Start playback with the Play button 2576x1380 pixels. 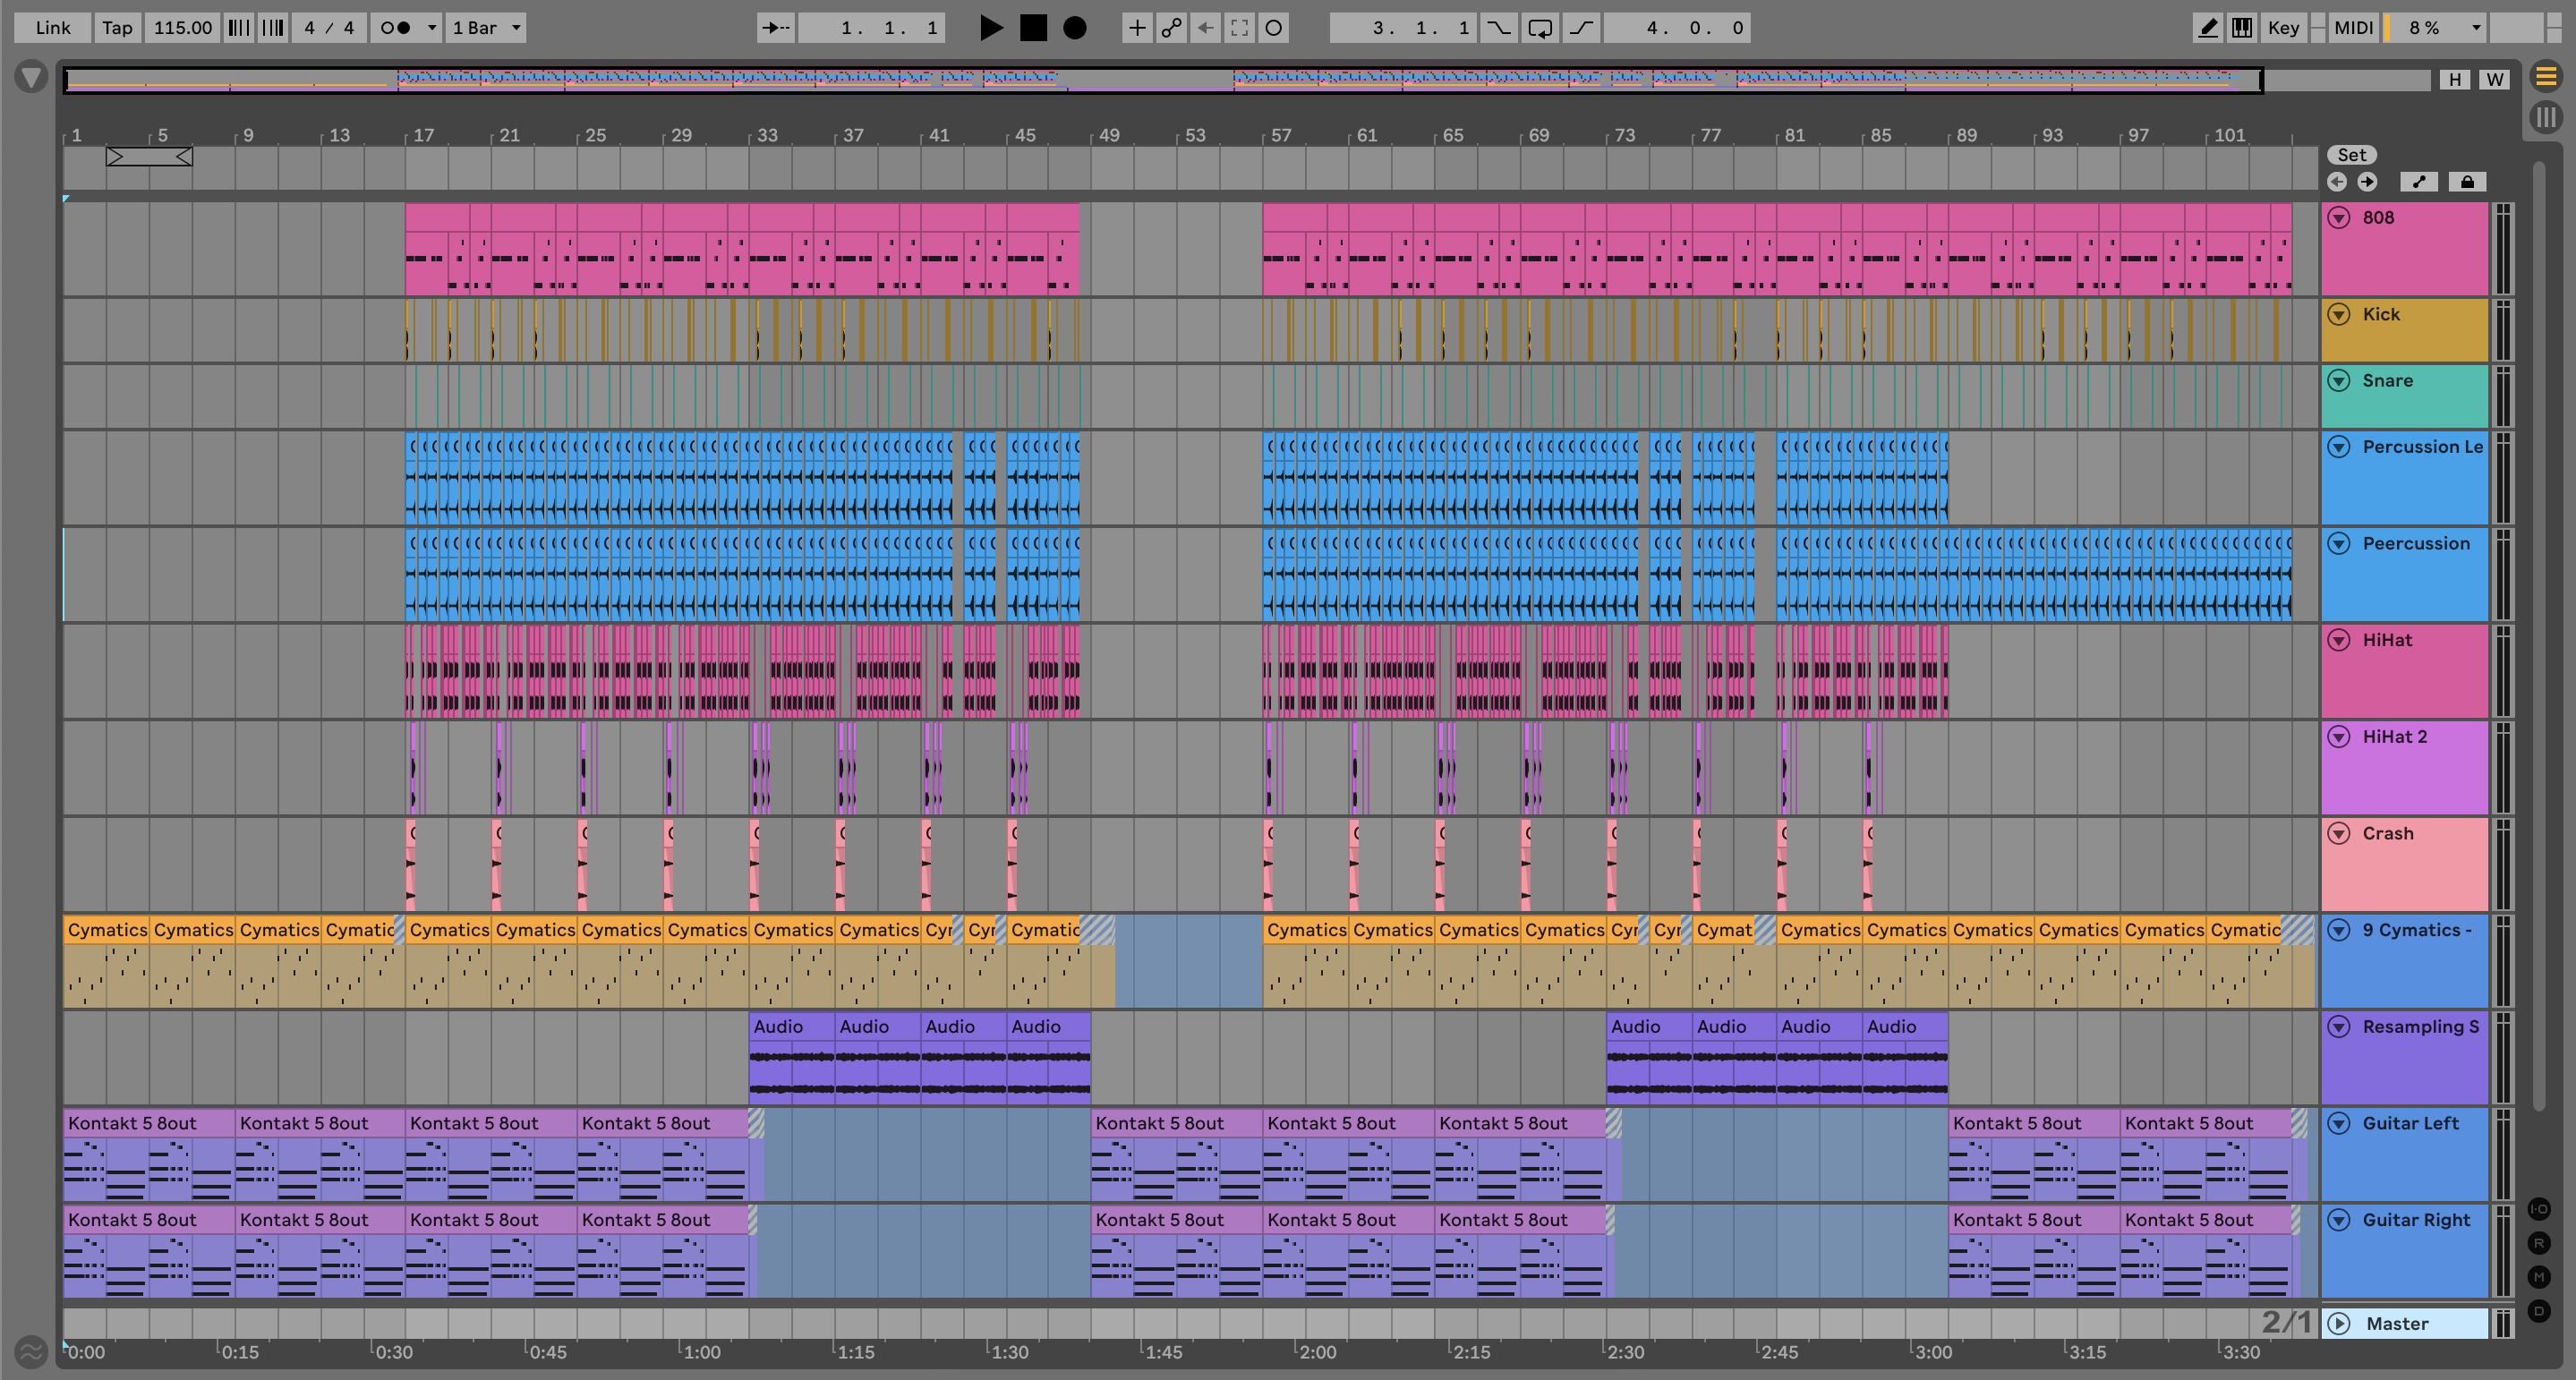point(990,28)
